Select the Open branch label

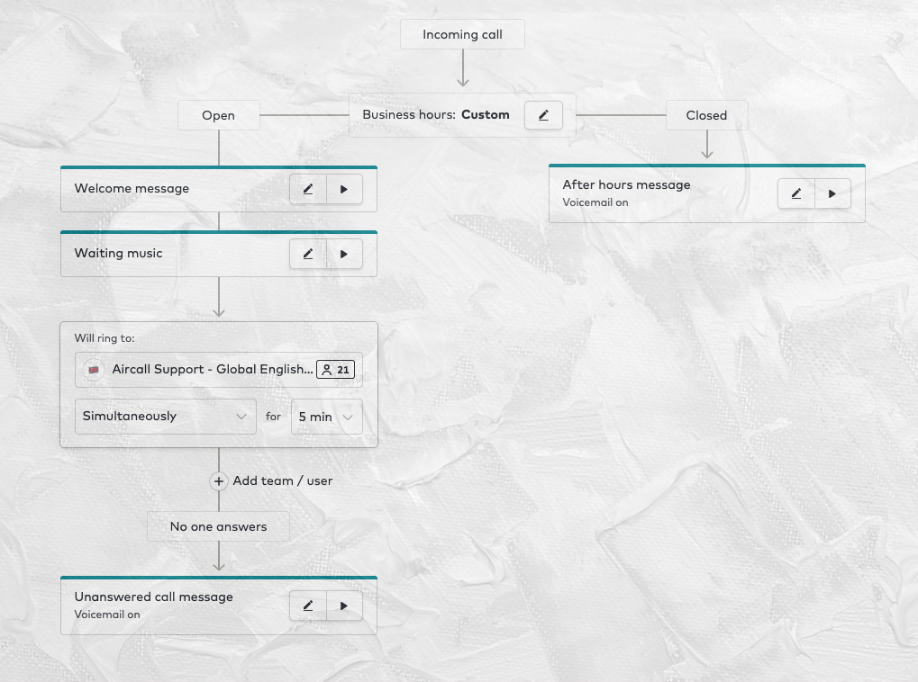point(219,115)
